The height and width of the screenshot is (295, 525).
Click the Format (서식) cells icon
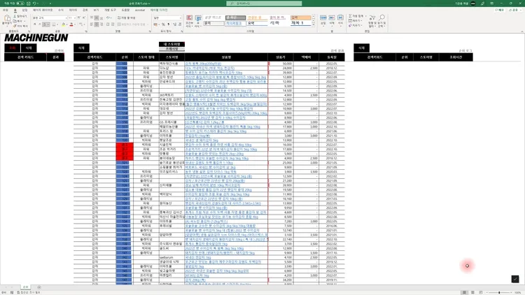342,21
